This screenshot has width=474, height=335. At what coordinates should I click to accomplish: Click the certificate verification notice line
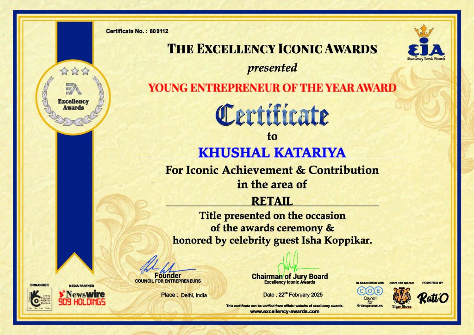point(285,306)
